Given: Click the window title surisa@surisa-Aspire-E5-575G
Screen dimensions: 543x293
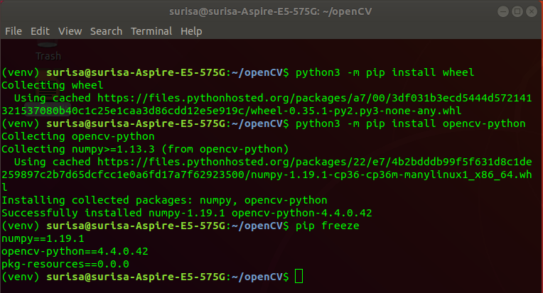Looking at the screenshot, I should [x=271, y=11].
